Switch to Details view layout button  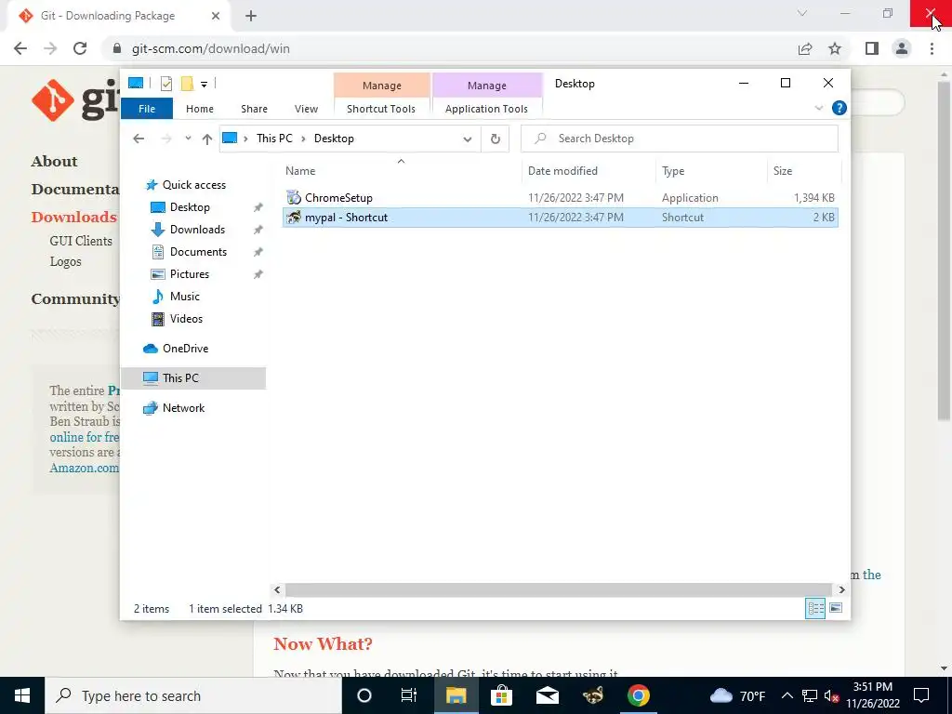[x=815, y=608]
